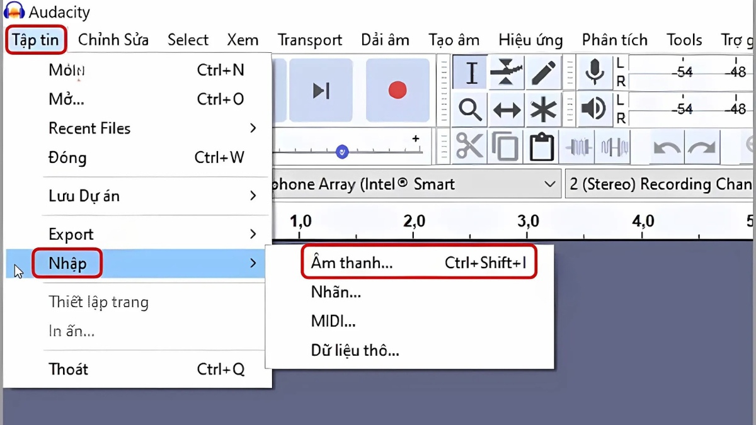Open the Select menu
756x425 pixels.
click(188, 40)
